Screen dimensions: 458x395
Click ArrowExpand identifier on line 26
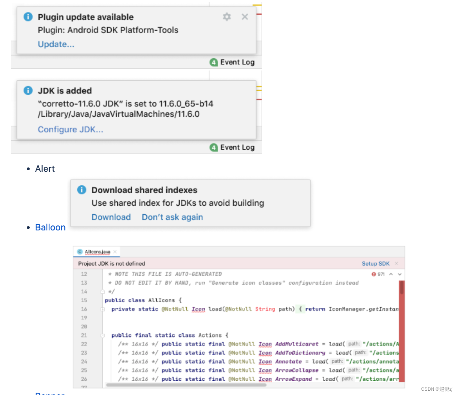[294, 379]
